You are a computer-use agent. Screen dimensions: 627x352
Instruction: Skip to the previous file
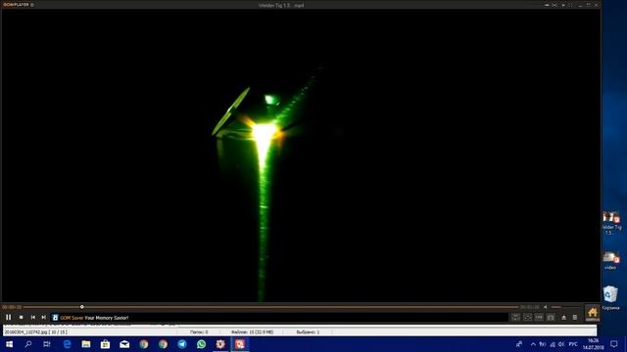[x=32, y=317]
